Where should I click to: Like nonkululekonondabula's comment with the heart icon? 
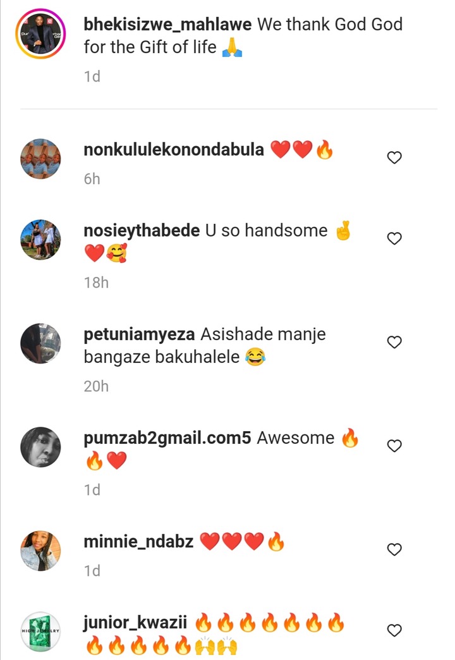[x=394, y=157]
